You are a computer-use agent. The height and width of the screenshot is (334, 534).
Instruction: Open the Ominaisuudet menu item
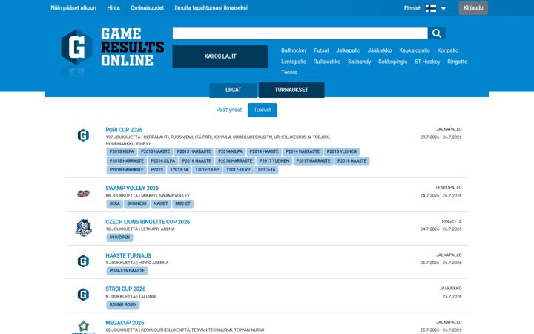pos(147,8)
